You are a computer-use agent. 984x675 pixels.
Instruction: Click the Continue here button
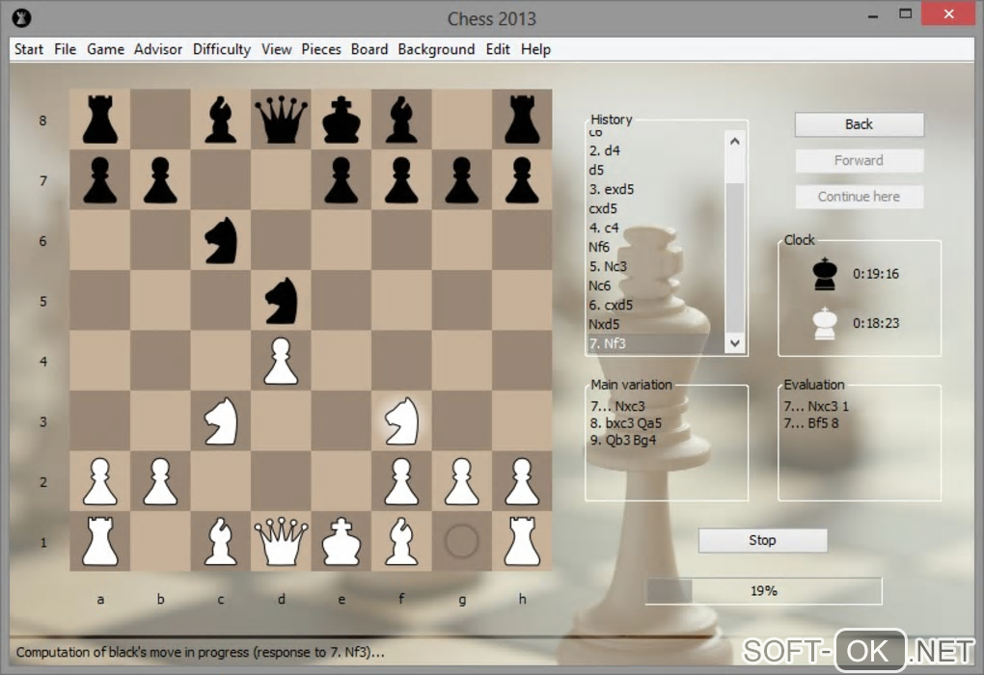pyautogui.click(x=860, y=197)
